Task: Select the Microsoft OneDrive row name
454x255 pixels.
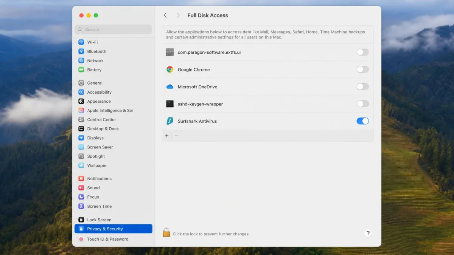Action: coord(197,87)
